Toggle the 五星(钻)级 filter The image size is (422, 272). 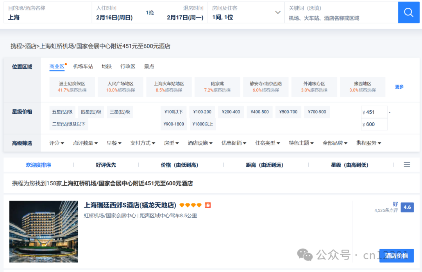(62, 112)
